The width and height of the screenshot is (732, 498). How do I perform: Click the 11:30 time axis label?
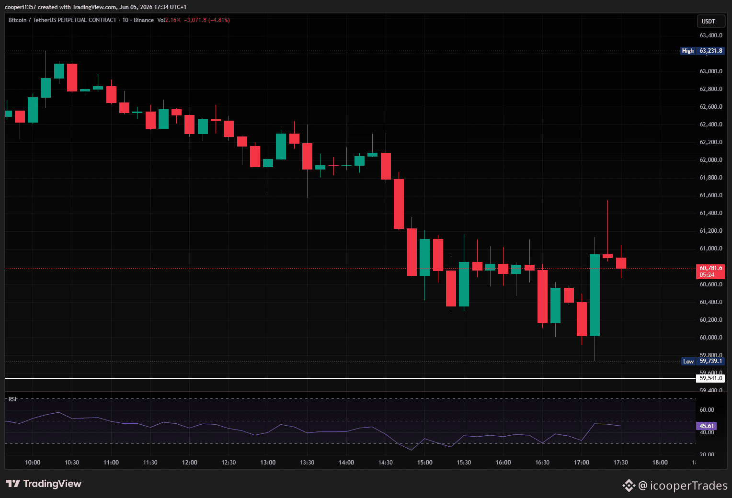tap(150, 463)
